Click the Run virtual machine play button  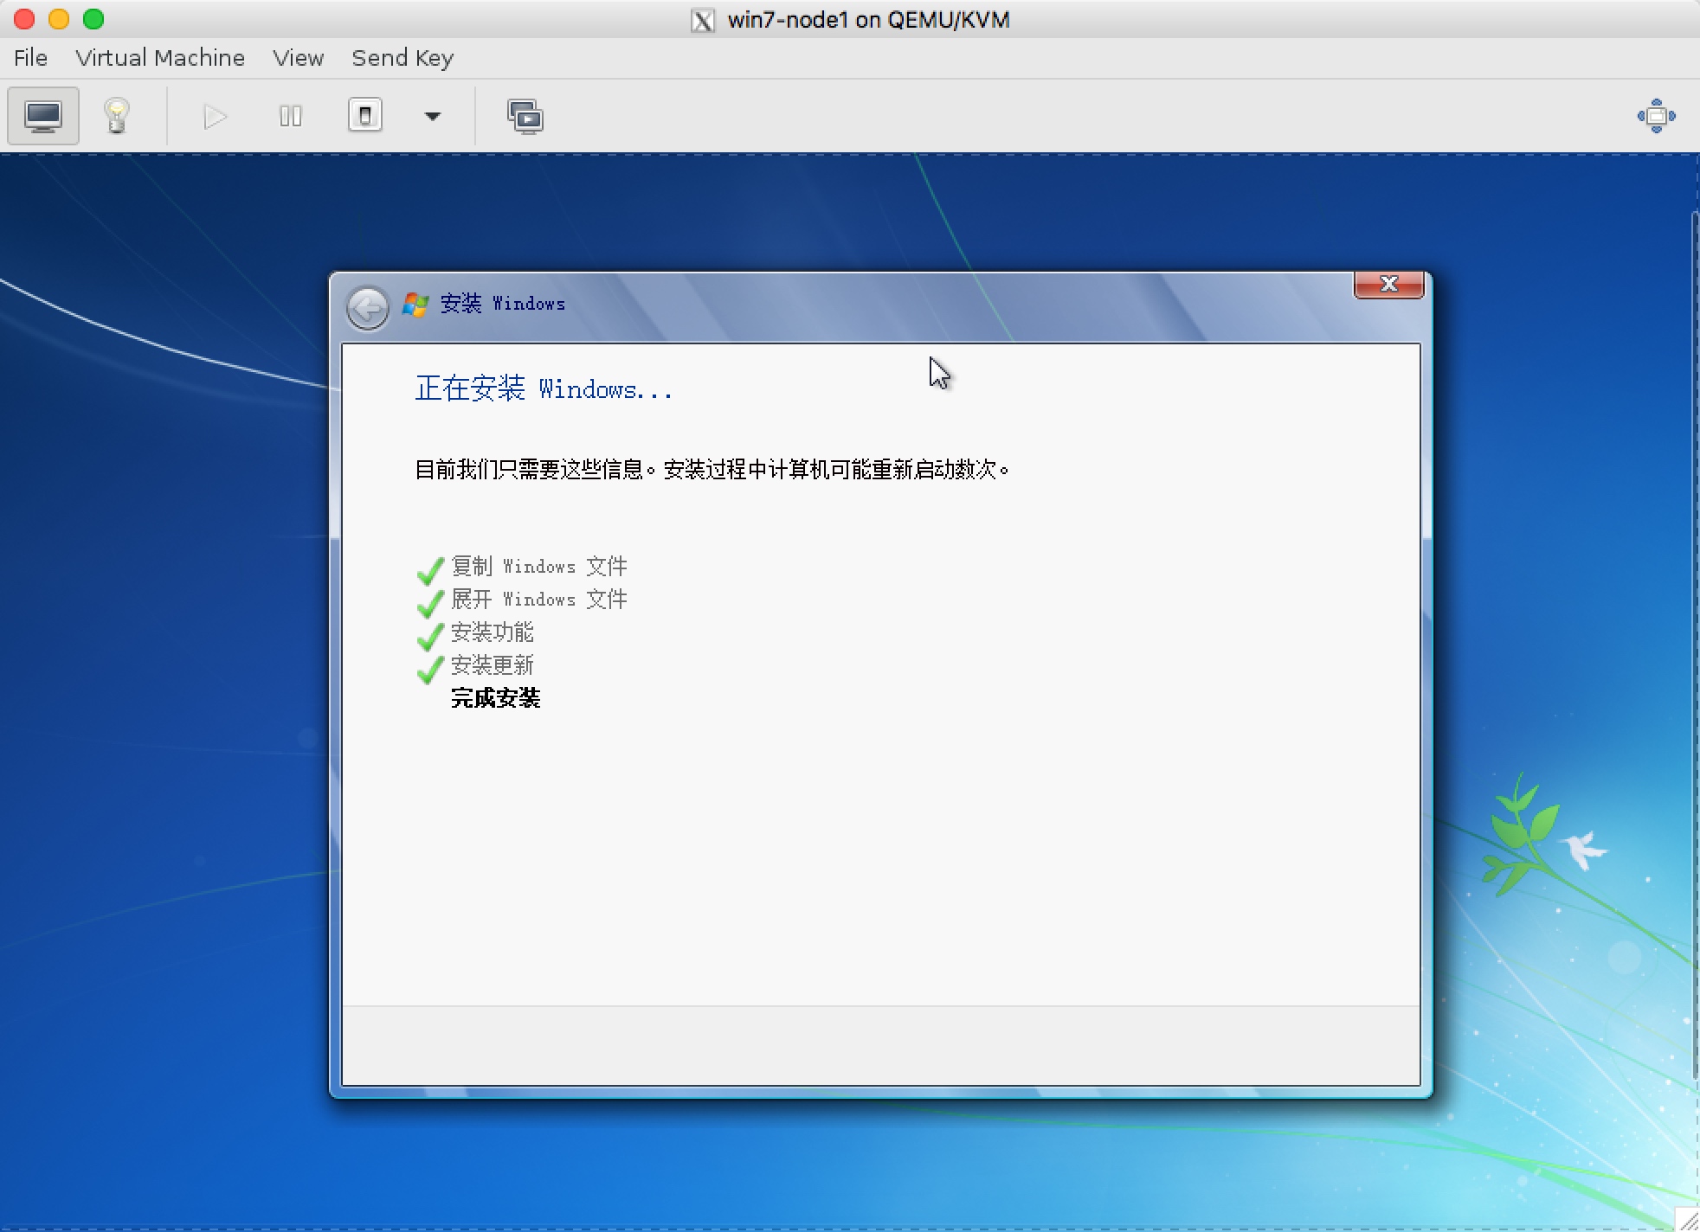point(215,116)
